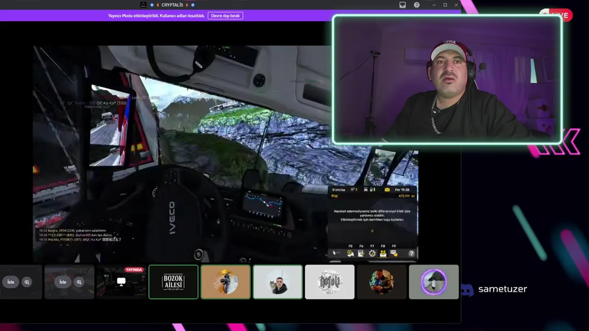
Task: Click the 'sametuzer' username text
Action: point(502,289)
